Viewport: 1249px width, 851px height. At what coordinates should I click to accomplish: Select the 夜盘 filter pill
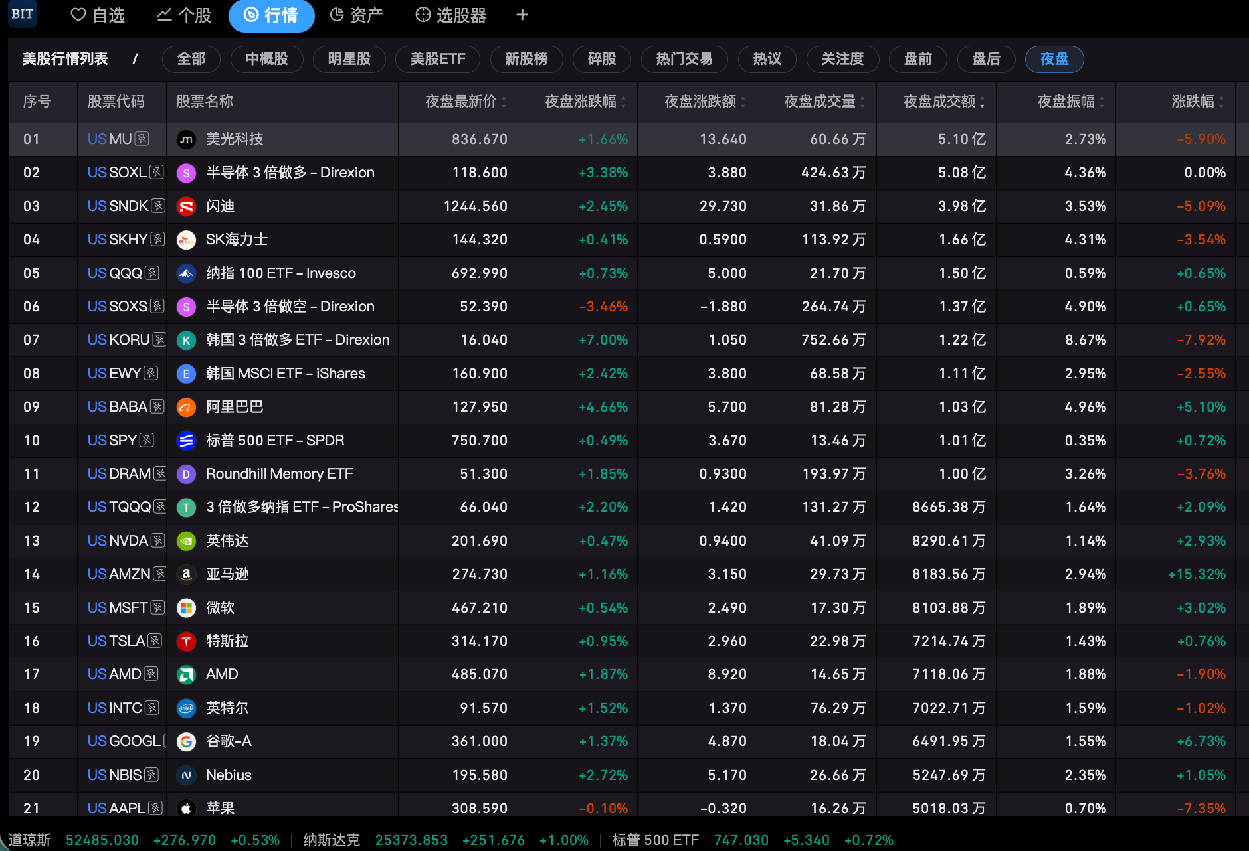click(x=1054, y=59)
